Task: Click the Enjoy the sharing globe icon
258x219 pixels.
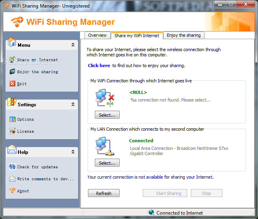Action: pyautogui.click(x=12, y=72)
